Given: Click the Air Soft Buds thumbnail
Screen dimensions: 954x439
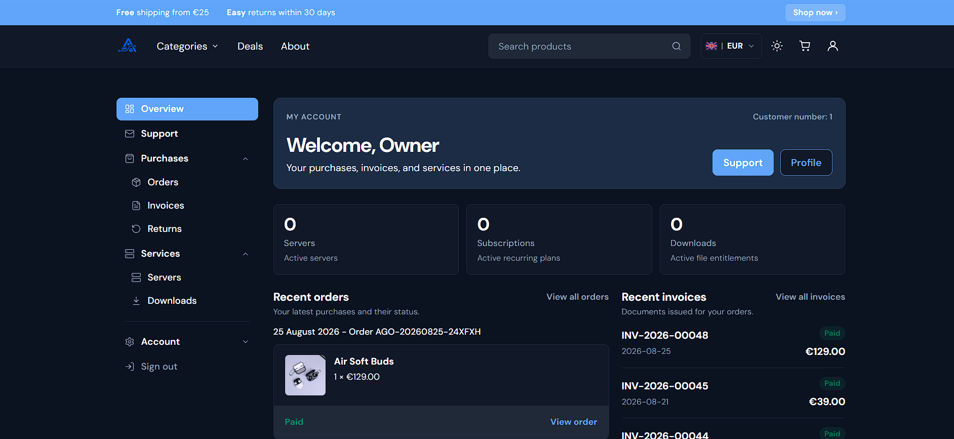Looking at the screenshot, I should click(x=305, y=375).
